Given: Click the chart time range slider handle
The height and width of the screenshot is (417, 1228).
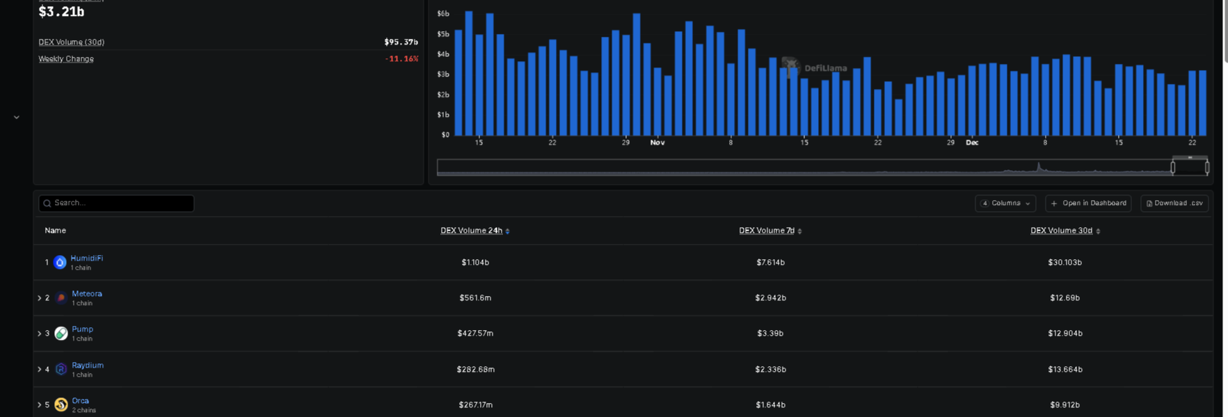Looking at the screenshot, I should (1173, 167).
